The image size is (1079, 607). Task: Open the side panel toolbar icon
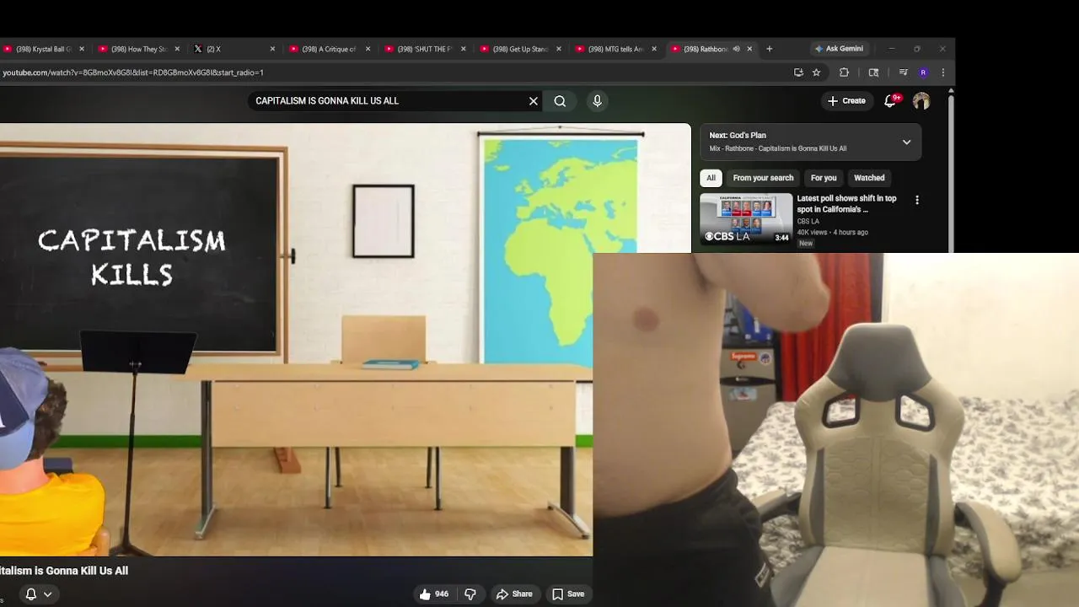pyautogui.click(x=873, y=73)
